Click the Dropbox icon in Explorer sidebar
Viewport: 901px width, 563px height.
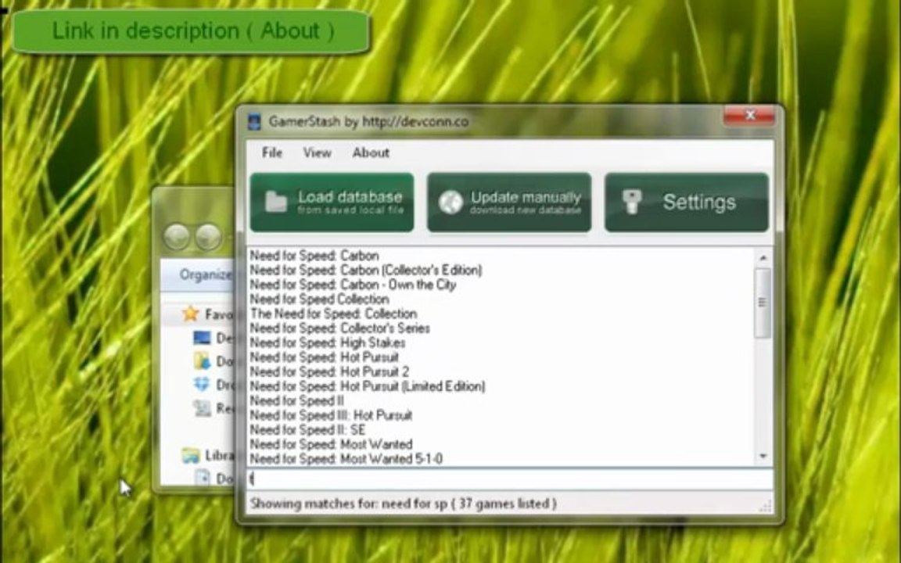coord(202,384)
